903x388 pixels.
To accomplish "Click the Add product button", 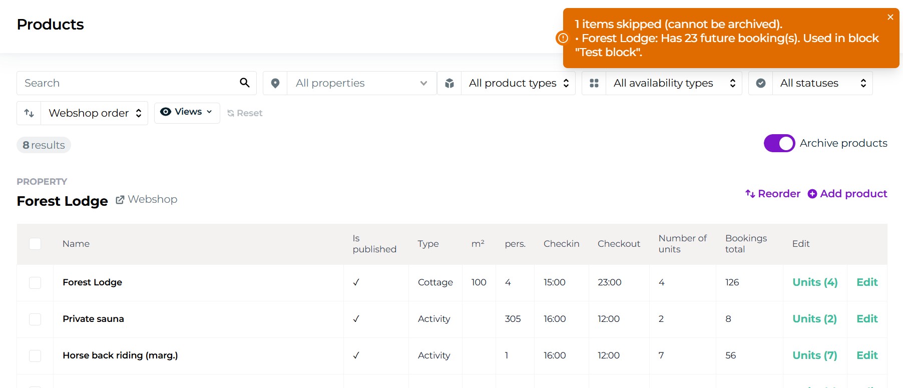I will point(847,194).
